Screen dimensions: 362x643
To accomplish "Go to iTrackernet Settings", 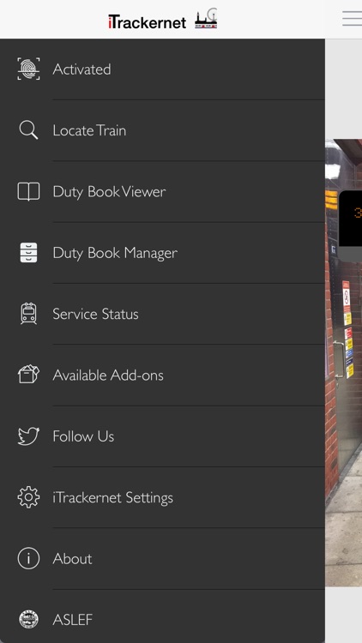I will (162, 497).
